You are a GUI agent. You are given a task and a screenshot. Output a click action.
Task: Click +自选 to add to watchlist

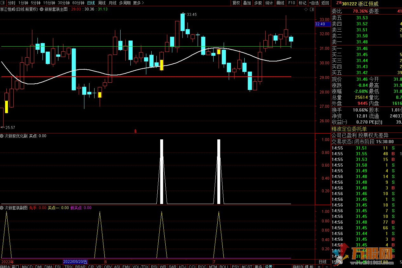(313, 3)
